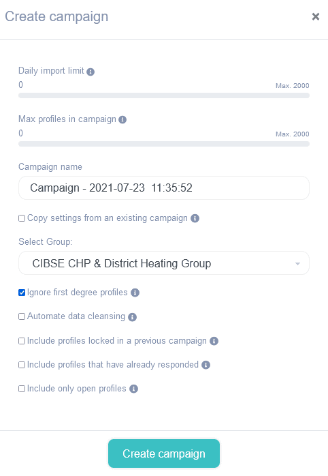328x476 pixels.
Task: Tick Copy settings from an existing campaign
Action: 22,218
